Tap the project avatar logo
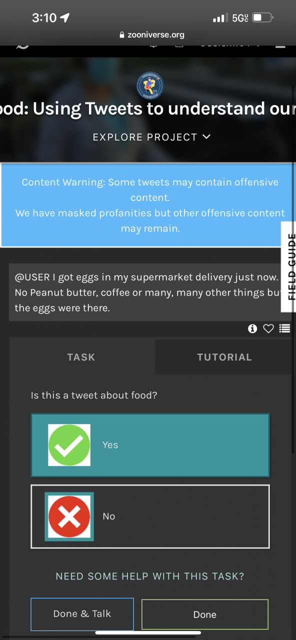 click(x=150, y=86)
